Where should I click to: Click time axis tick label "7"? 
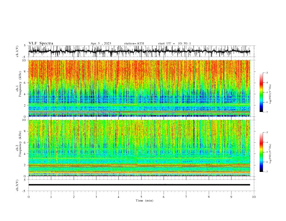coord(186,197)
